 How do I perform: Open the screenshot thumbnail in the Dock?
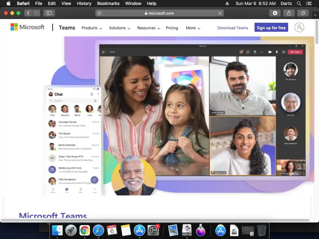[248, 231]
